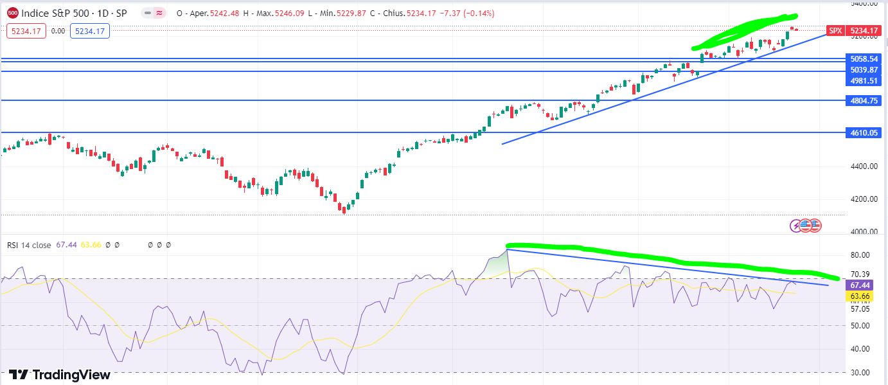
Task: Click the 70.39 RSI axis label
Action: [x=860, y=274]
